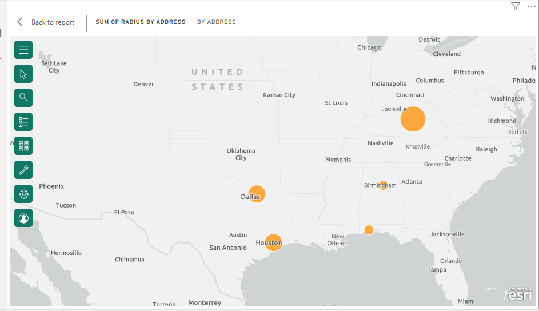
Task: Click the Kansas City map label
Action: point(279,95)
